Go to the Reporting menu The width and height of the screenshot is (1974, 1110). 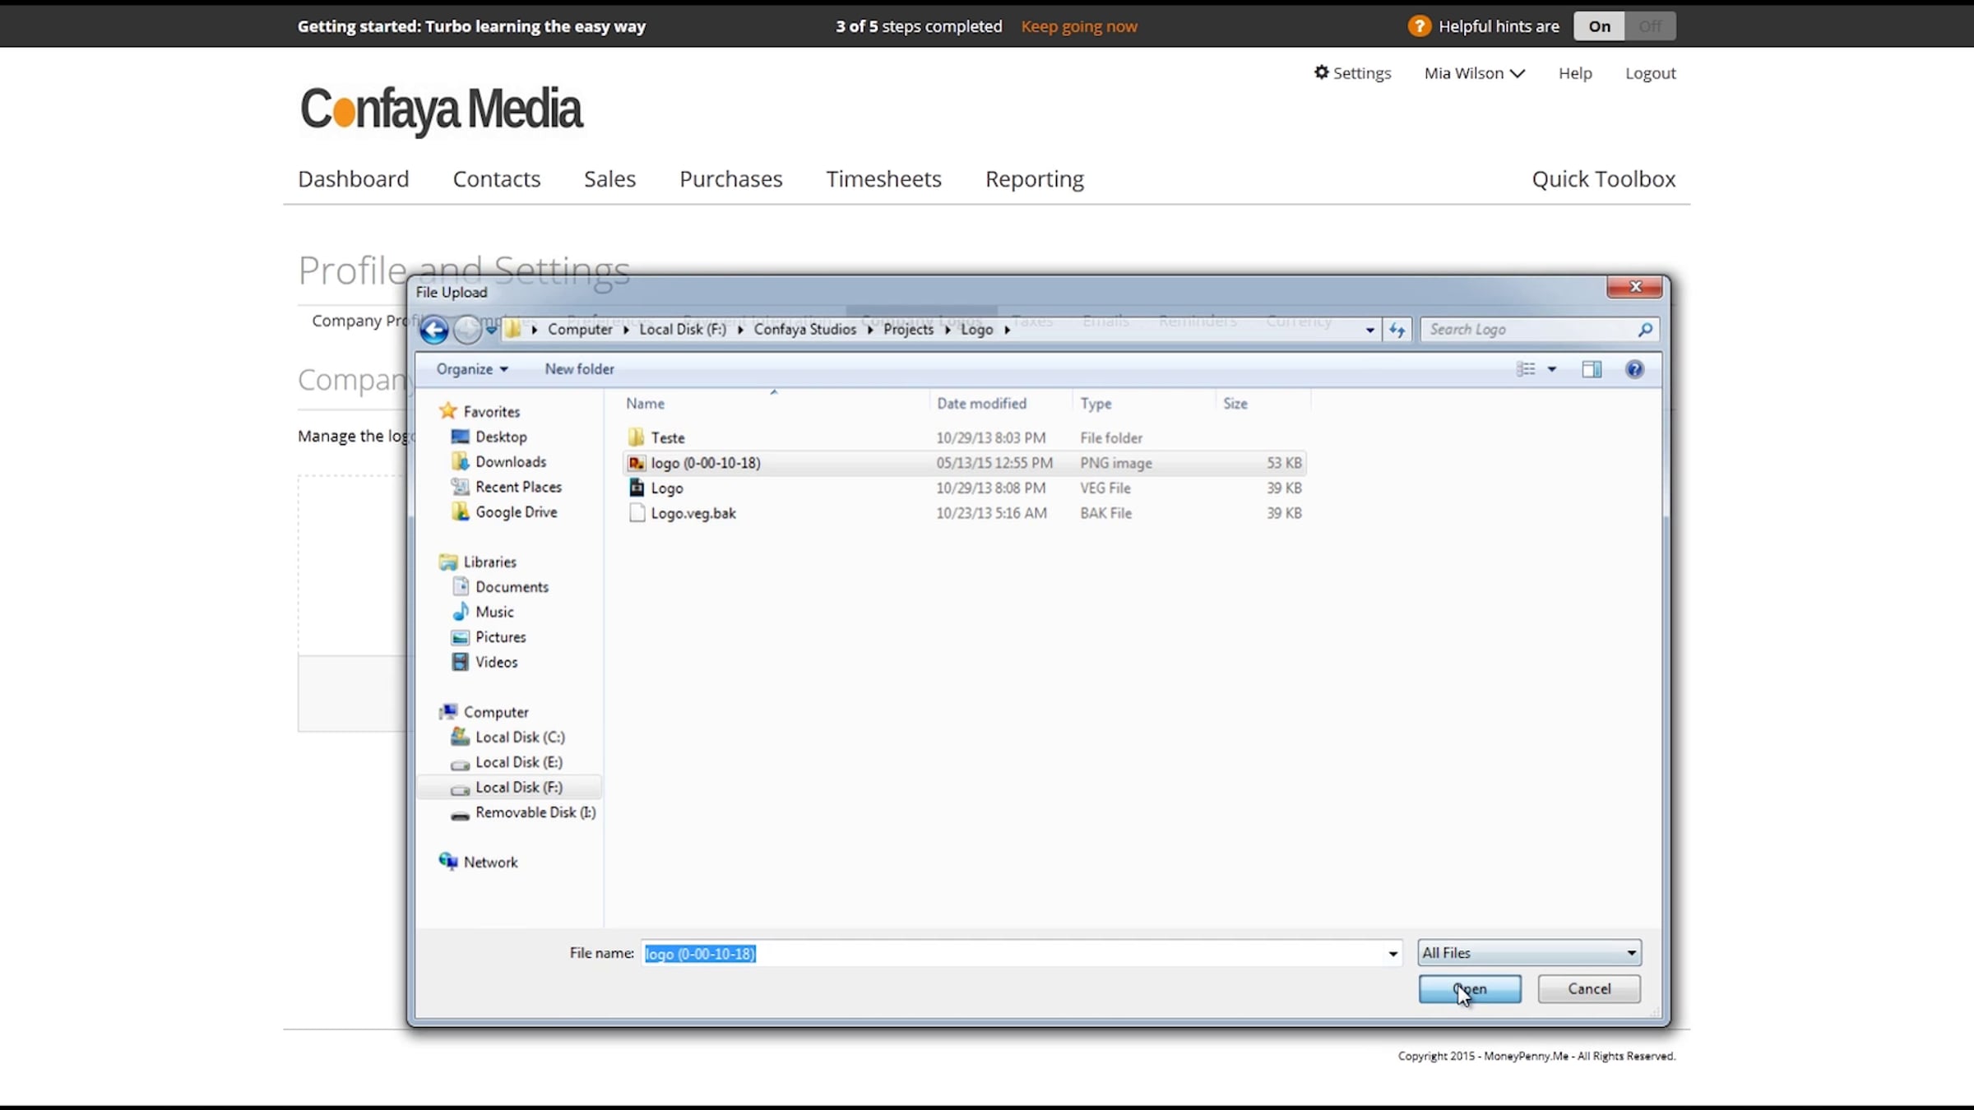(x=1034, y=179)
